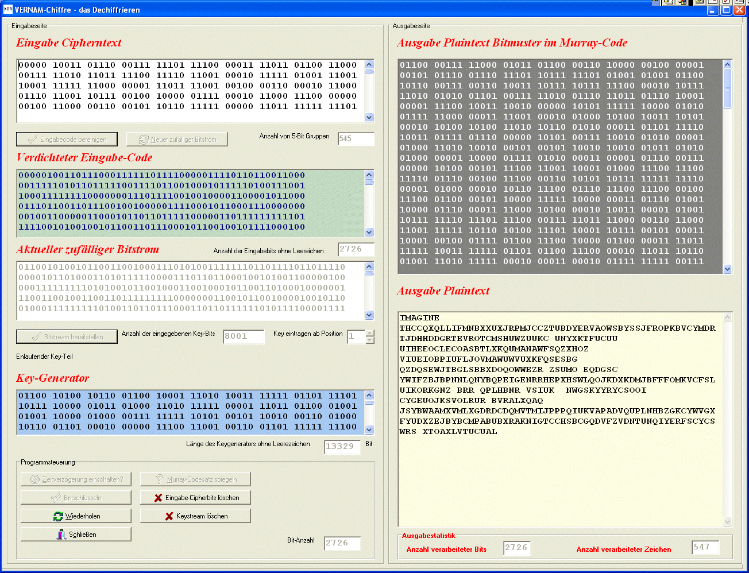Click the Enlaufender Key-Teil label
This screenshot has width=749, height=573.
pos(45,357)
